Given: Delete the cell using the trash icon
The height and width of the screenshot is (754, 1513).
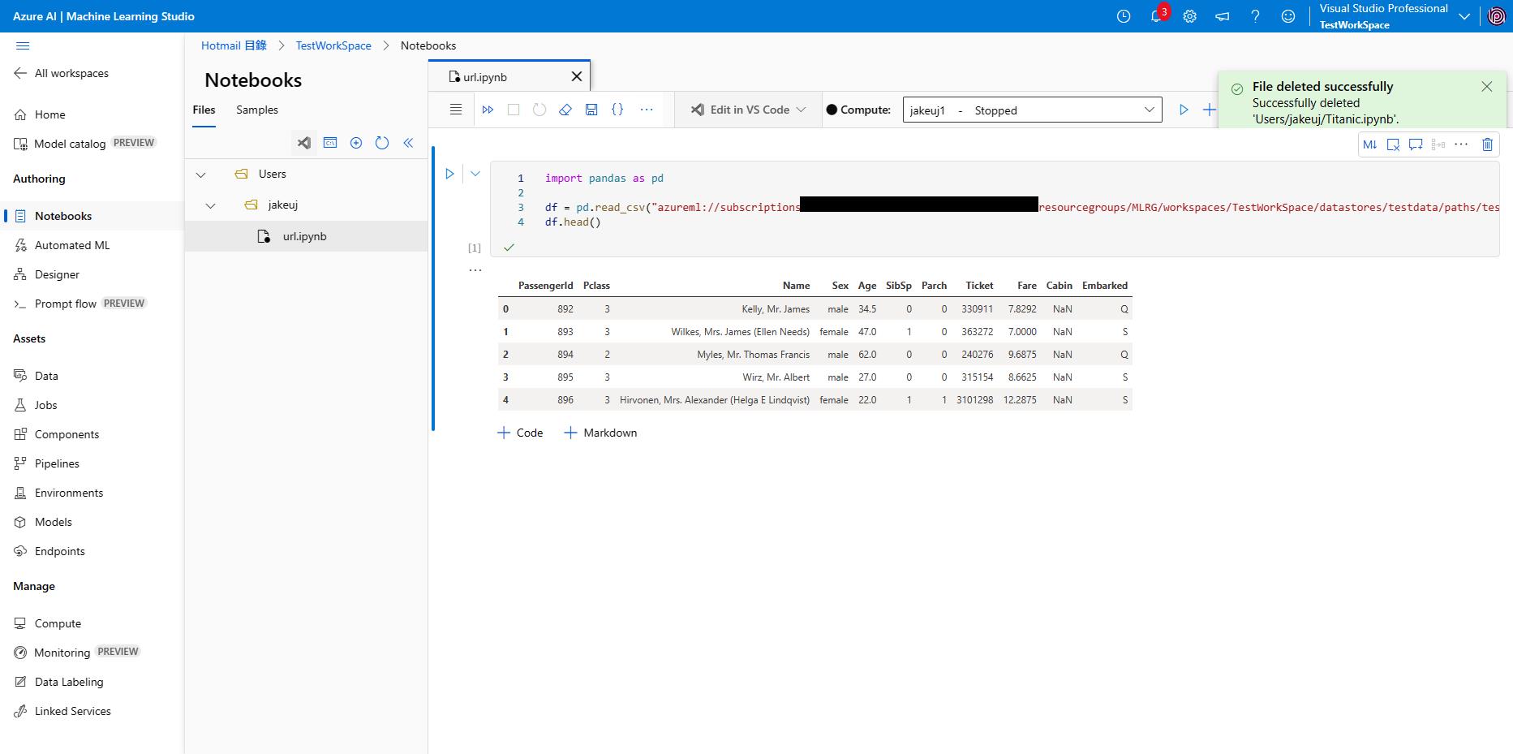Looking at the screenshot, I should [x=1487, y=144].
